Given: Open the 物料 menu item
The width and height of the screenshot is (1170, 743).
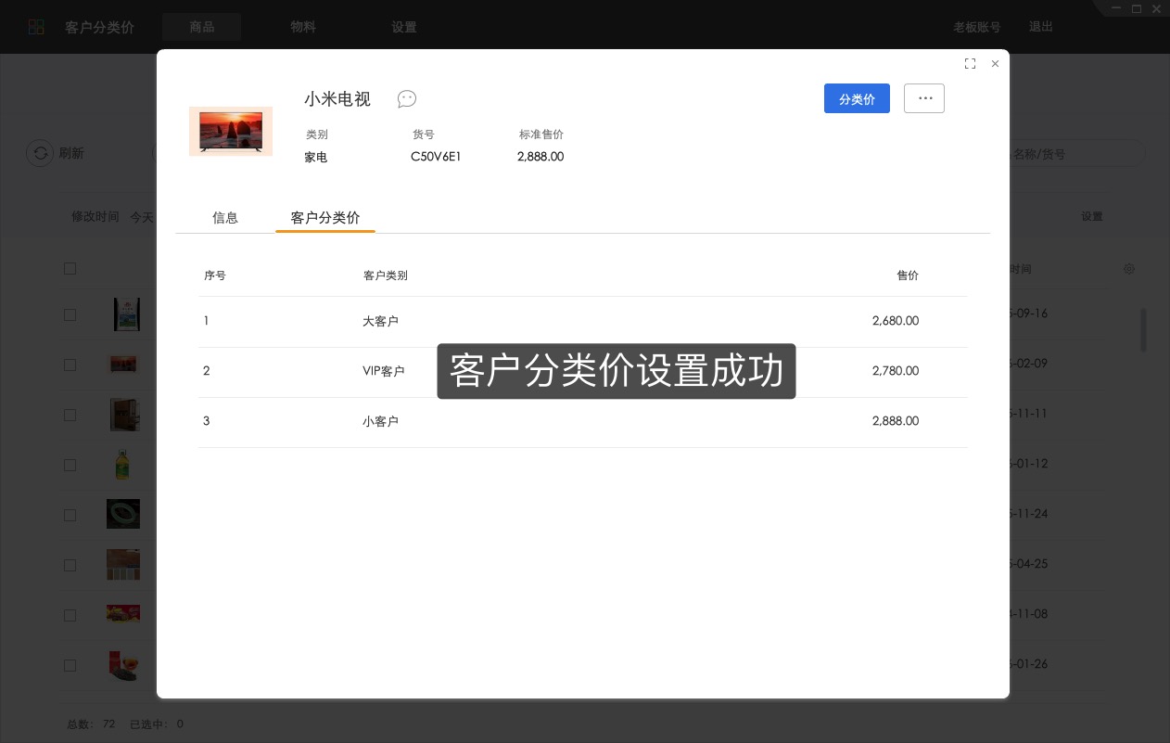Looking at the screenshot, I should 303,27.
